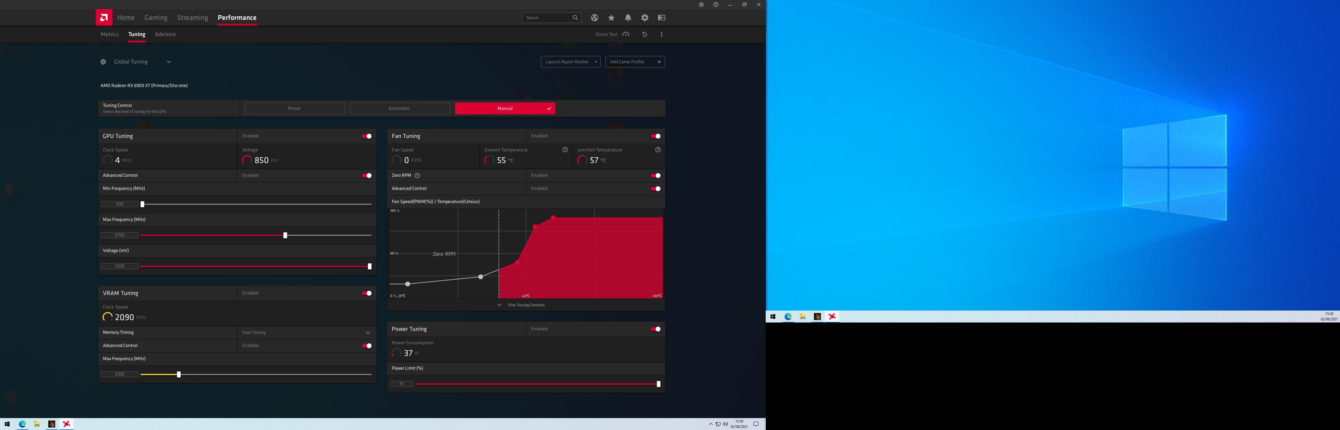Open the favorites star icon

point(611,18)
